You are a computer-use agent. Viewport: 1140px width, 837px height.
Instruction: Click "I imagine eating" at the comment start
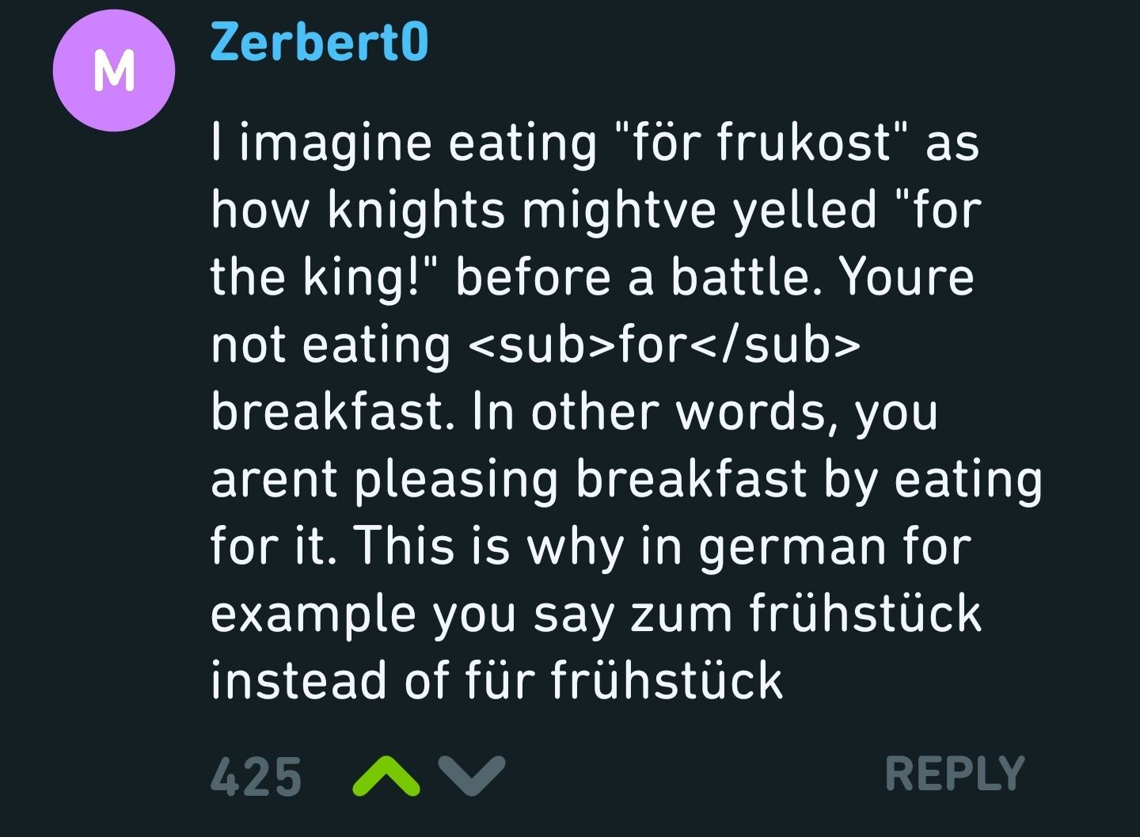[x=404, y=143]
